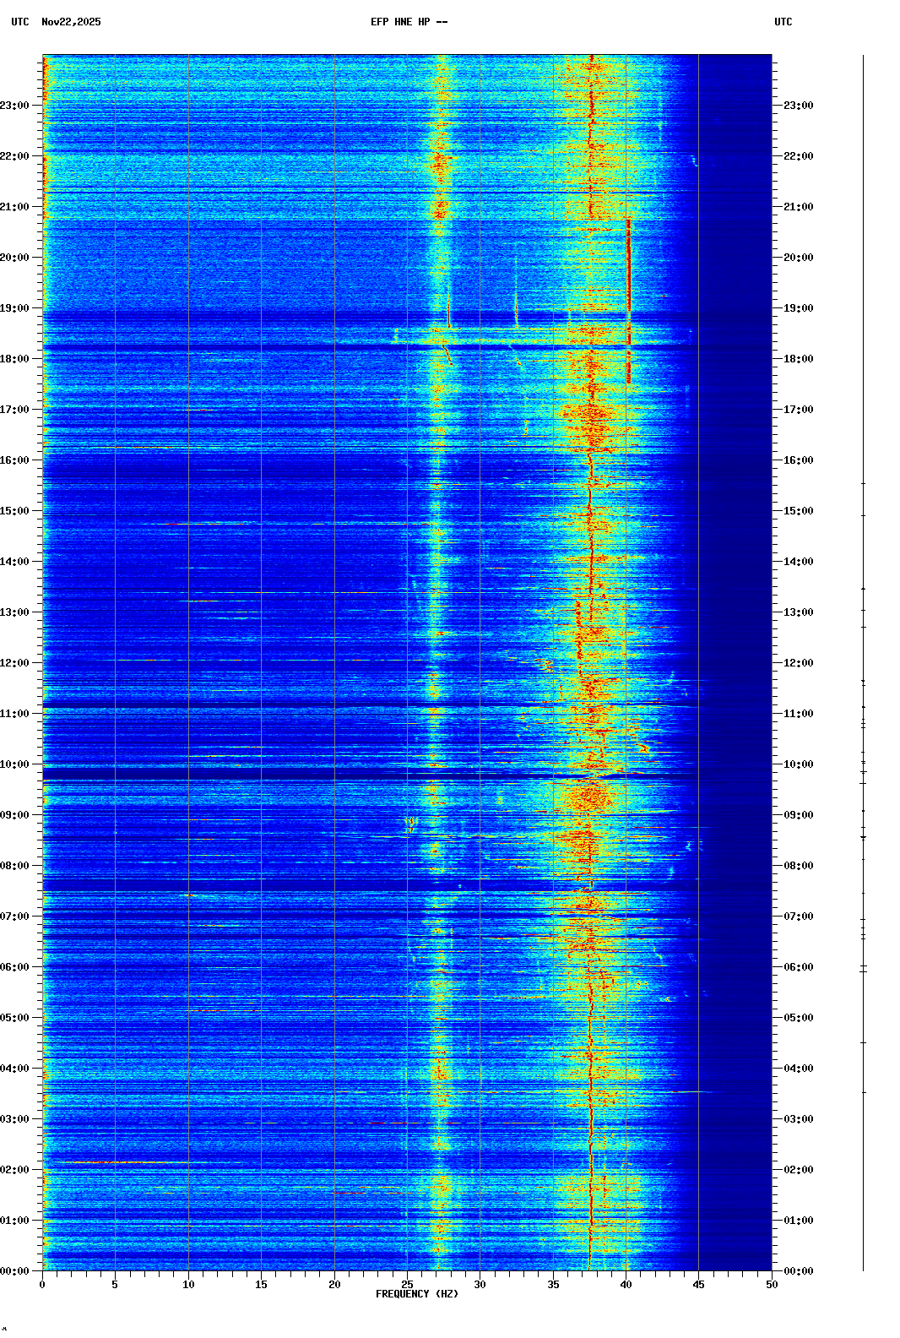
Task: Click the UTC label at top right
Action: (x=783, y=22)
